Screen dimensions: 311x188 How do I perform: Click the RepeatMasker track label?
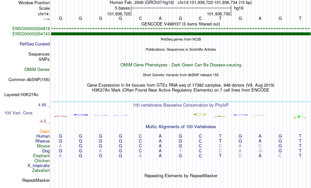pos(36,180)
